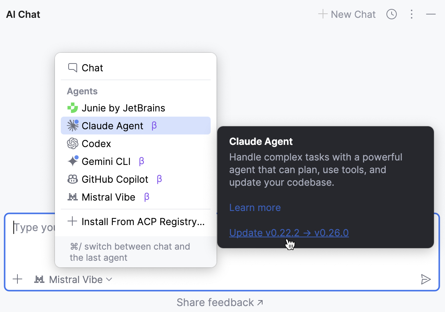Click the Mistral Vibe logo in the list
The image size is (445, 312).
tap(72, 197)
